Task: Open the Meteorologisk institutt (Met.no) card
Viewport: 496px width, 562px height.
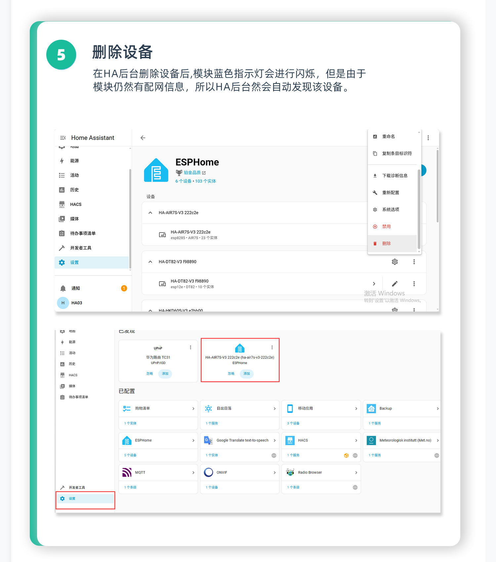Action: pyautogui.click(x=402, y=441)
